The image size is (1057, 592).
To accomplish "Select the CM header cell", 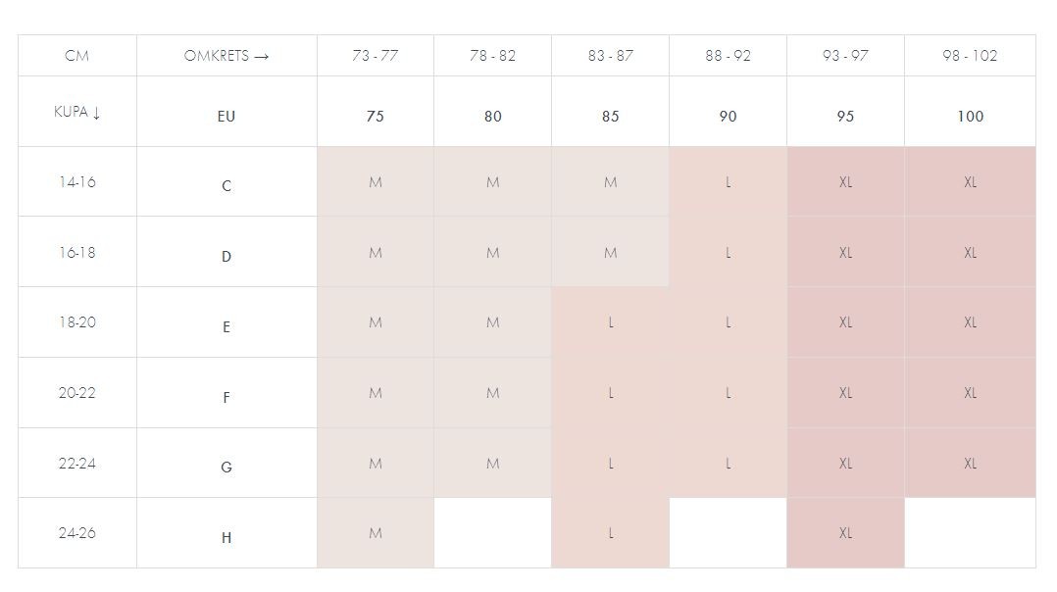I will (x=77, y=56).
